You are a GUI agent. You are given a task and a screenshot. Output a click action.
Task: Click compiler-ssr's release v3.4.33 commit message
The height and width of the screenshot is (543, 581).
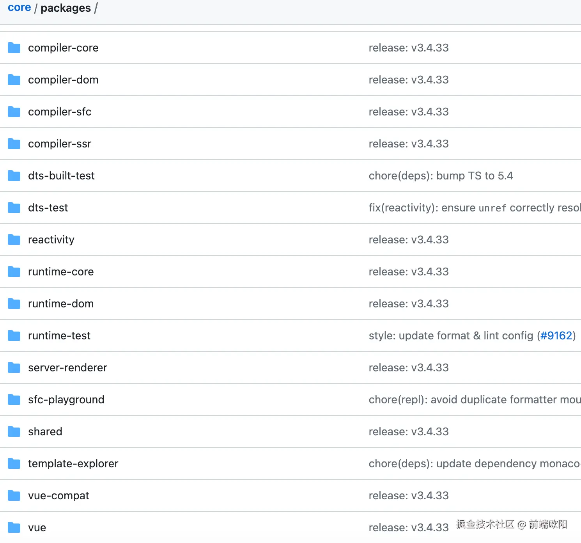coord(409,144)
